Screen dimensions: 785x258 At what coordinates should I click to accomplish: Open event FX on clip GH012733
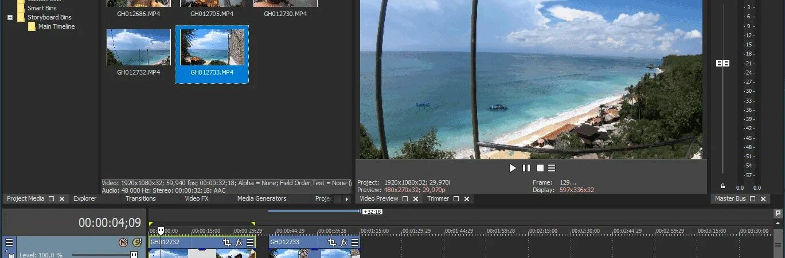[344, 243]
